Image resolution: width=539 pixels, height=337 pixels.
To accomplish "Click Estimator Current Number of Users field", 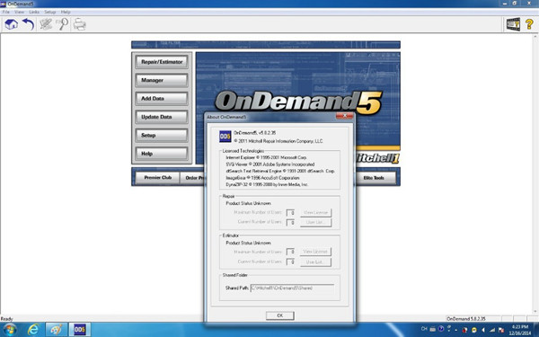I will click(290, 262).
